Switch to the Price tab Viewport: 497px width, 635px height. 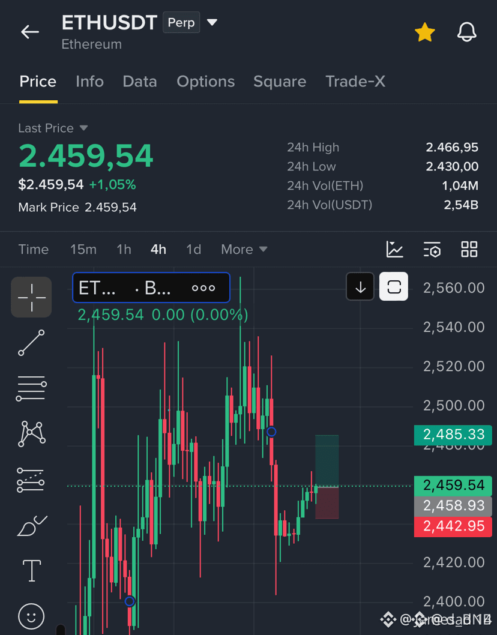(x=38, y=82)
